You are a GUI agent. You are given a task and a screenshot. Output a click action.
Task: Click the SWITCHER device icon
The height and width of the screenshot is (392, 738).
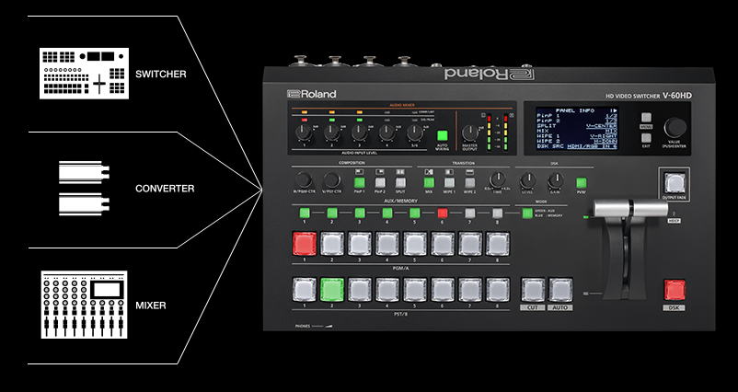[85, 74]
